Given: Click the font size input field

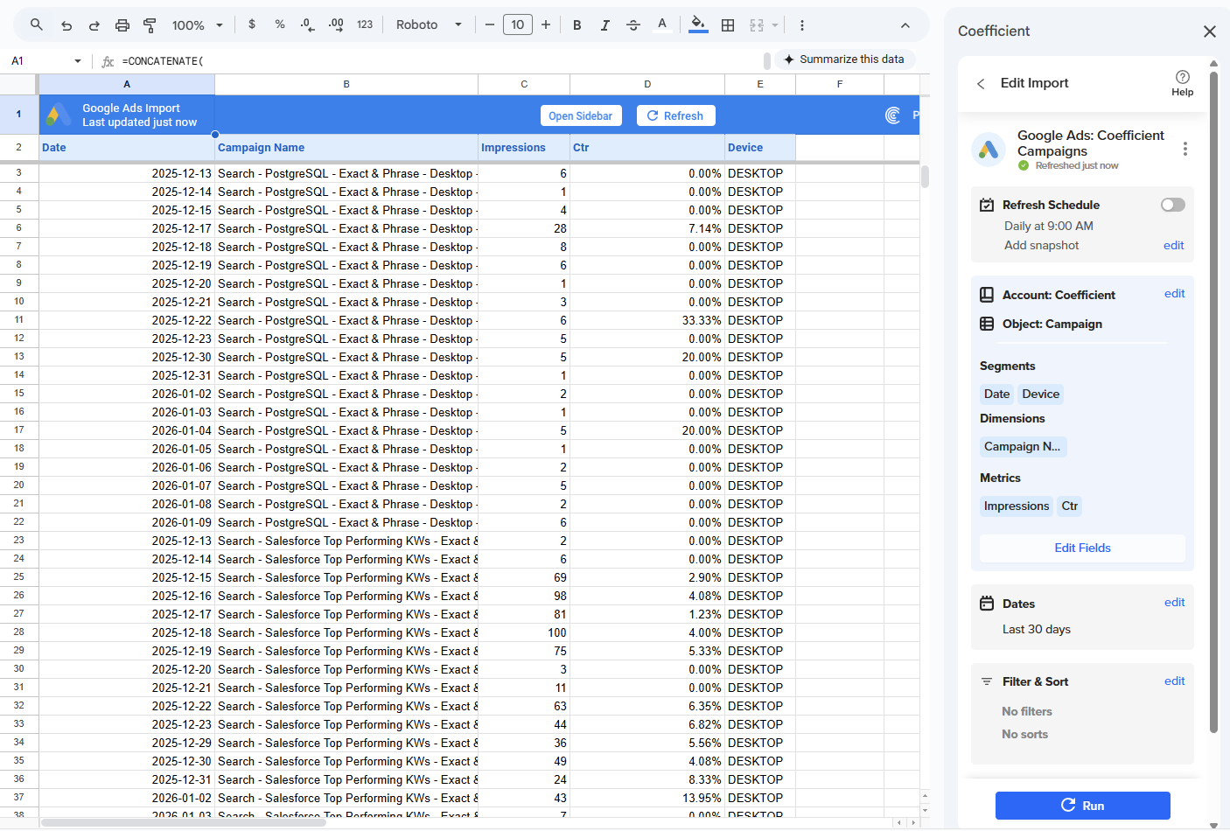Looking at the screenshot, I should tap(517, 25).
